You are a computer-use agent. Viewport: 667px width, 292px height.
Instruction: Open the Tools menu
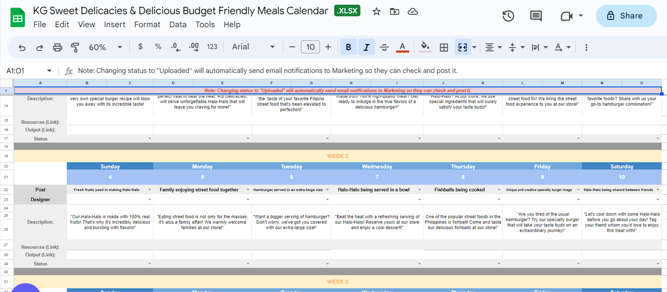click(205, 24)
